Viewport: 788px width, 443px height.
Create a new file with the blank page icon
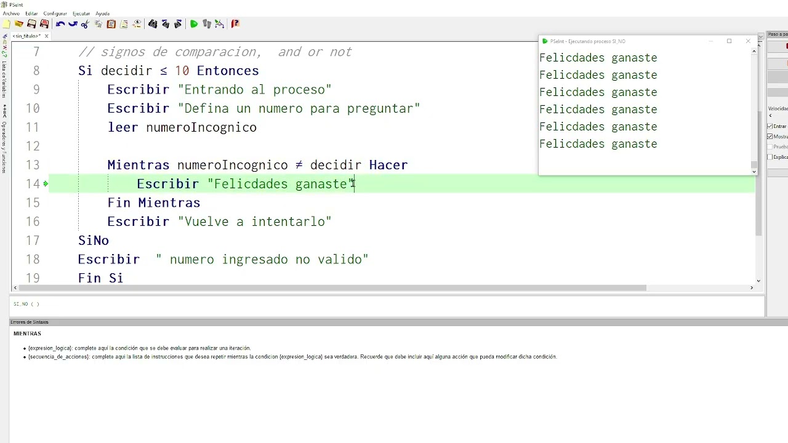pyautogui.click(x=6, y=24)
